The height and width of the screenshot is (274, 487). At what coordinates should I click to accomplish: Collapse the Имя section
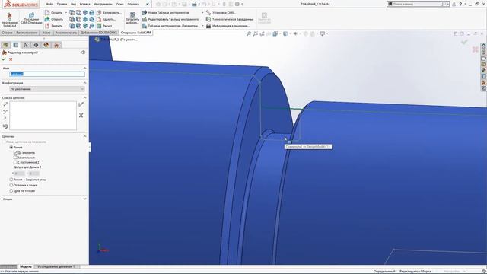coord(84,68)
